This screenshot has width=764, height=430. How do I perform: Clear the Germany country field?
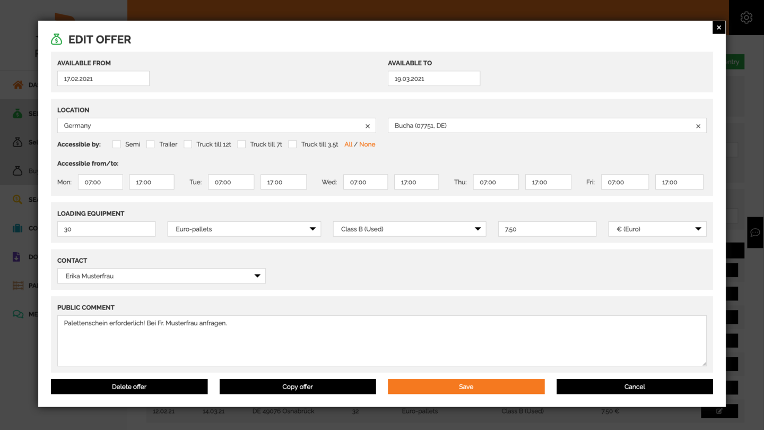(x=367, y=126)
